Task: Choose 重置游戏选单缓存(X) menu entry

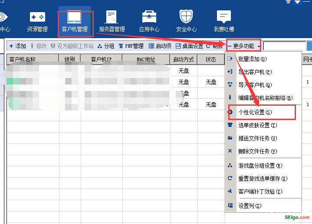Action: (264, 179)
